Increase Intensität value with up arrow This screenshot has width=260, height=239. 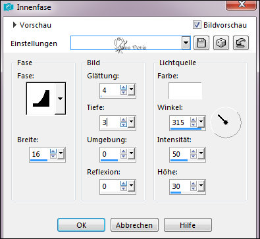(x=194, y=151)
